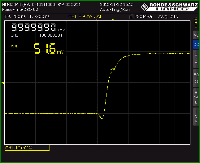Select DC coupling option
This screenshot has height=163, width=200.
(x=196, y=44)
